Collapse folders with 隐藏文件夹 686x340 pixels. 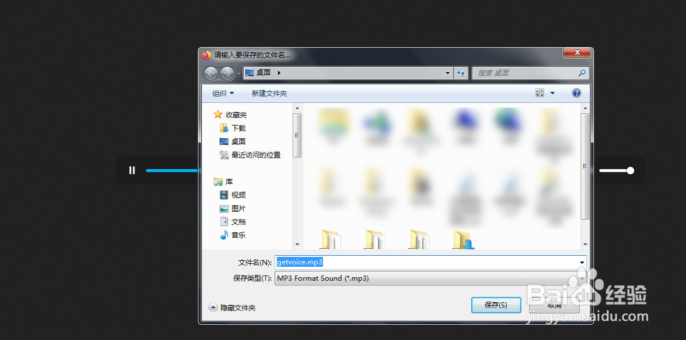tap(232, 307)
